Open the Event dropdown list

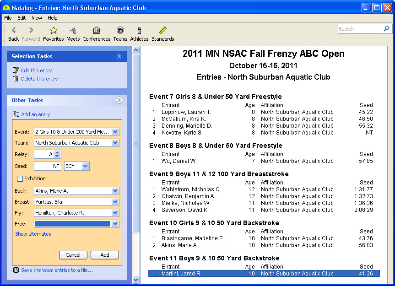(115, 132)
